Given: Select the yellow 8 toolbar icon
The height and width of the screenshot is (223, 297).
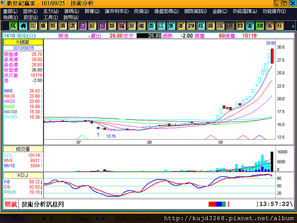Looking at the screenshot, I should pyautogui.click(x=181, y=26).
